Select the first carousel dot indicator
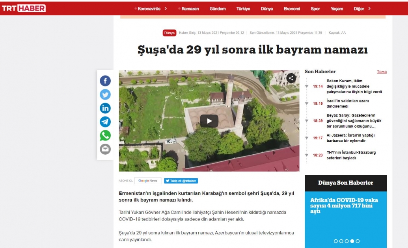This screenshot has width=408, height=248. (x=335, y=241)
